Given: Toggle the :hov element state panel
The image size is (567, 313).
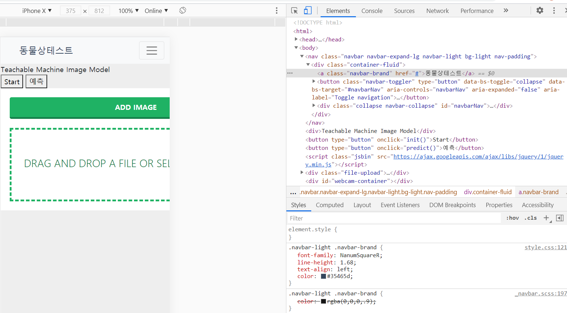Looking at the screenshot, I should pos(513,218).
